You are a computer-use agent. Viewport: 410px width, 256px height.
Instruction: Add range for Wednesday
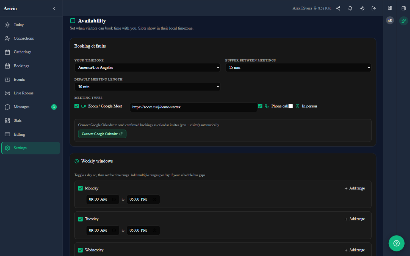tap(354, 250)
